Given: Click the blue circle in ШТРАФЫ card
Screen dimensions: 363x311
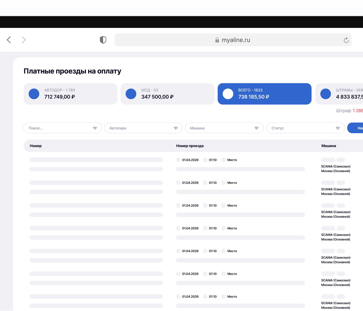Looking at the screenshot, I should [x=326, y=94].
